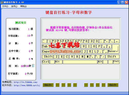
Task: Click the Backspace arrow key
Action: (117, 41)
